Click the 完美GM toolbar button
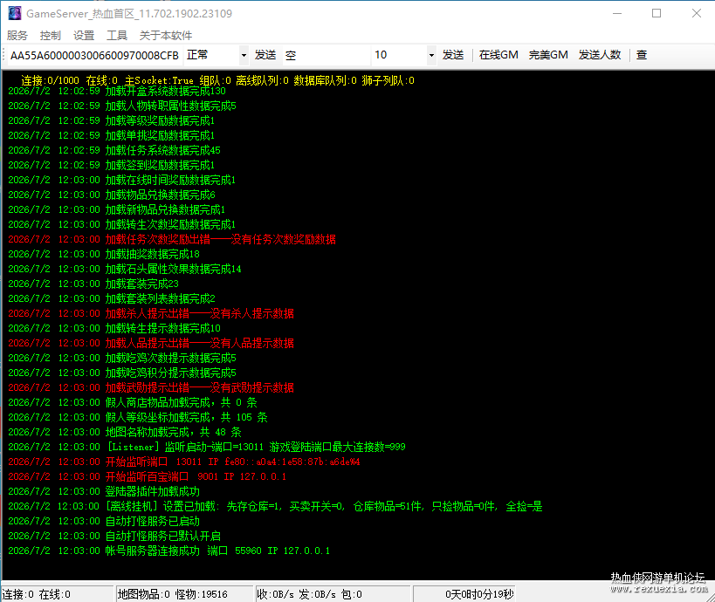715x602 pixels. pyautogui.click(x=548, y=55)
